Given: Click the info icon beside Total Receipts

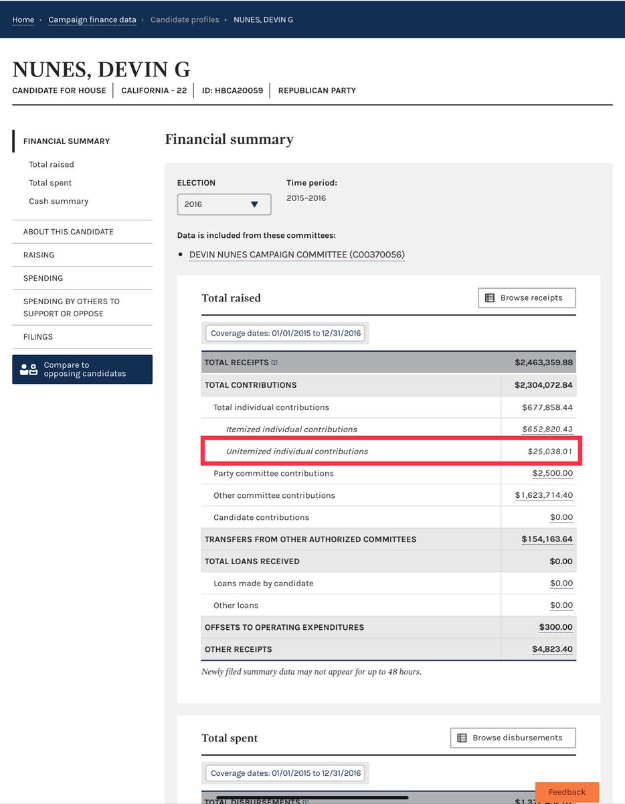Looking at the screenshot, I should (274, 362).
